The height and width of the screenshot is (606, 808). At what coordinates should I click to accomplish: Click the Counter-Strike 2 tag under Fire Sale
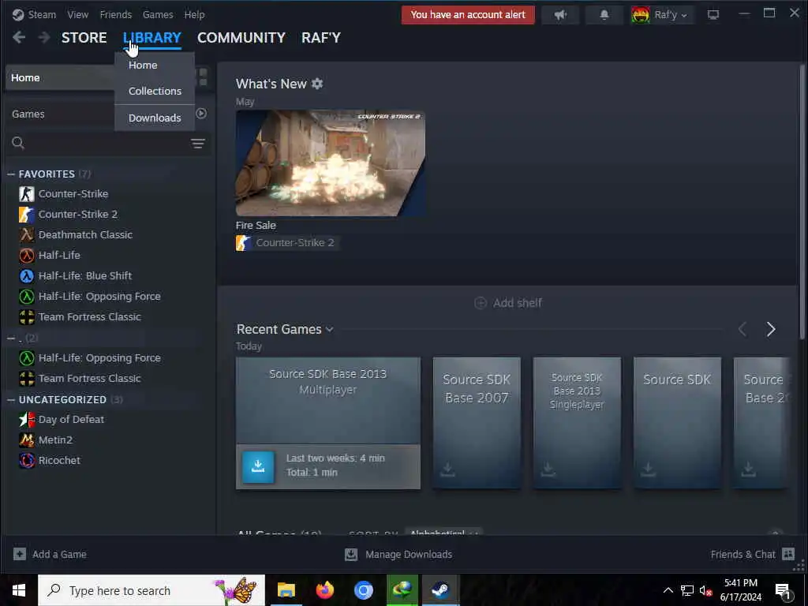(x=287, y=243)
